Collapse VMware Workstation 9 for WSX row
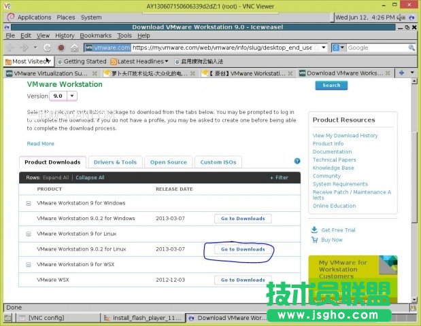The height and width of the screenshot is (326, 421). click(x=29, y=265)
